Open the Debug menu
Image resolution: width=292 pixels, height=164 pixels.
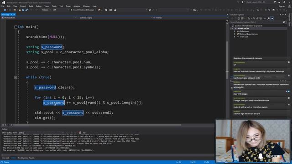(x=38, y=6)
